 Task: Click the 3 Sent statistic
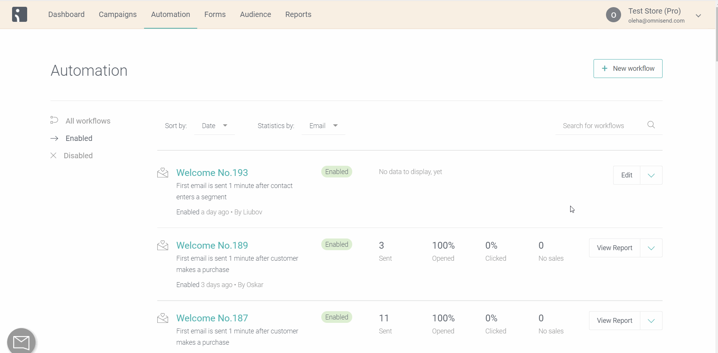pyautogui.click(x=385, y=251)
